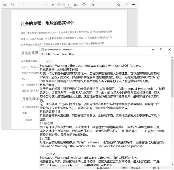Click the PDF page number input box

(68, 5)
